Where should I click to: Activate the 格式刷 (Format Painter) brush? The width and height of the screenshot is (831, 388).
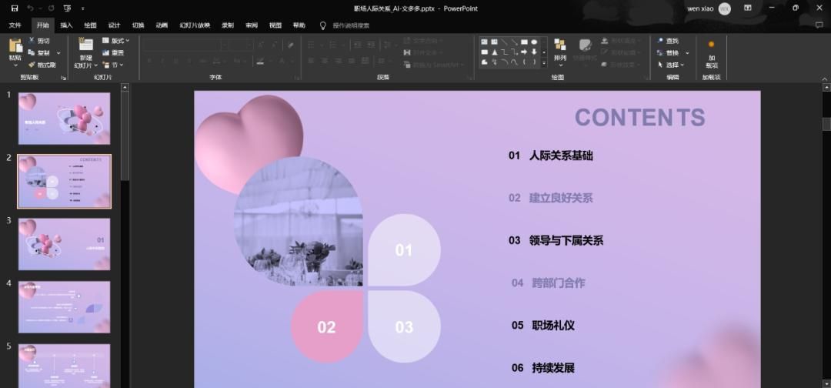(42, 65)
